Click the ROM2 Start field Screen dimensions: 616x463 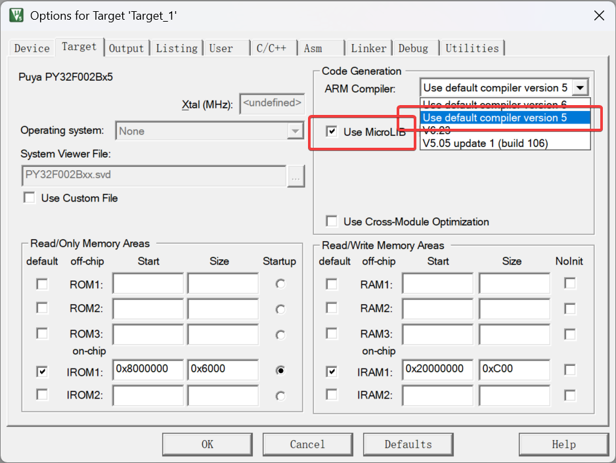pos(148,309)
